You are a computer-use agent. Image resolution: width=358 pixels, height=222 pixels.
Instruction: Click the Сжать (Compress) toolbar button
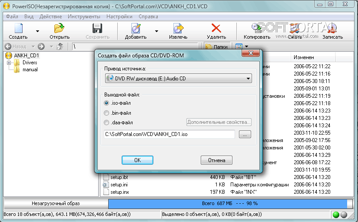coord(295,31)
